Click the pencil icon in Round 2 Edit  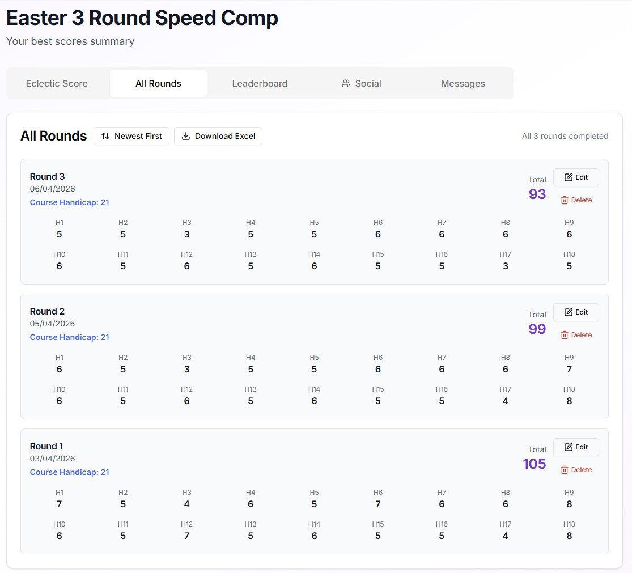569,312
